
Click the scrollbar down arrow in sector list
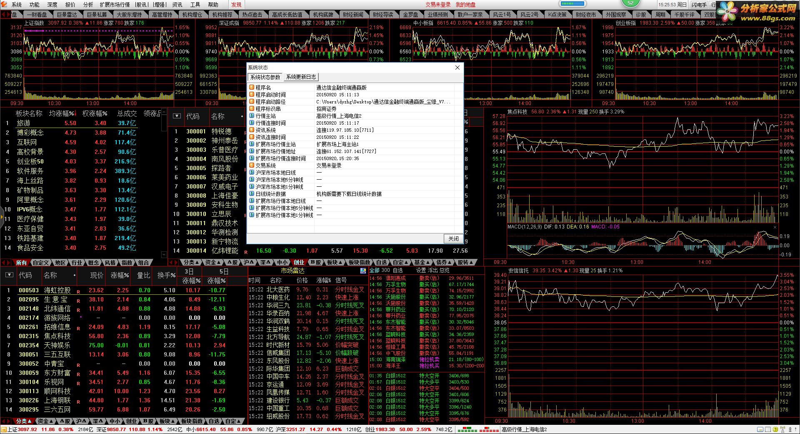point(164,254)
